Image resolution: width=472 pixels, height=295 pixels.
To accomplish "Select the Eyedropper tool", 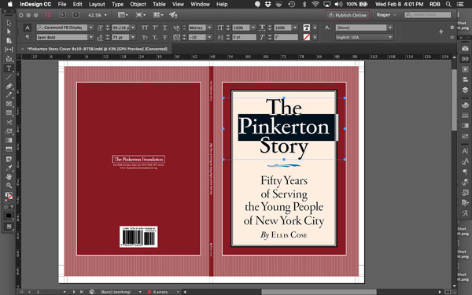I will coord(9,168).
